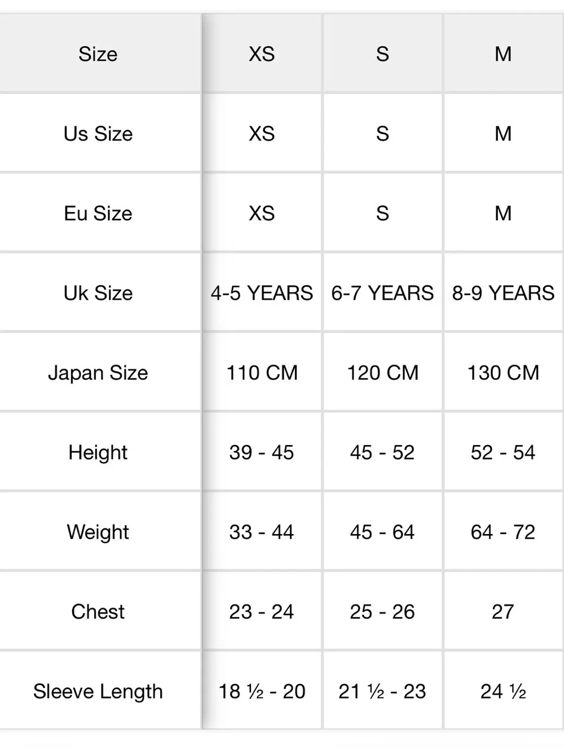The image size is (564, 751).
Task: Select the 130 CM cell
Action: (x=503, y=373)
